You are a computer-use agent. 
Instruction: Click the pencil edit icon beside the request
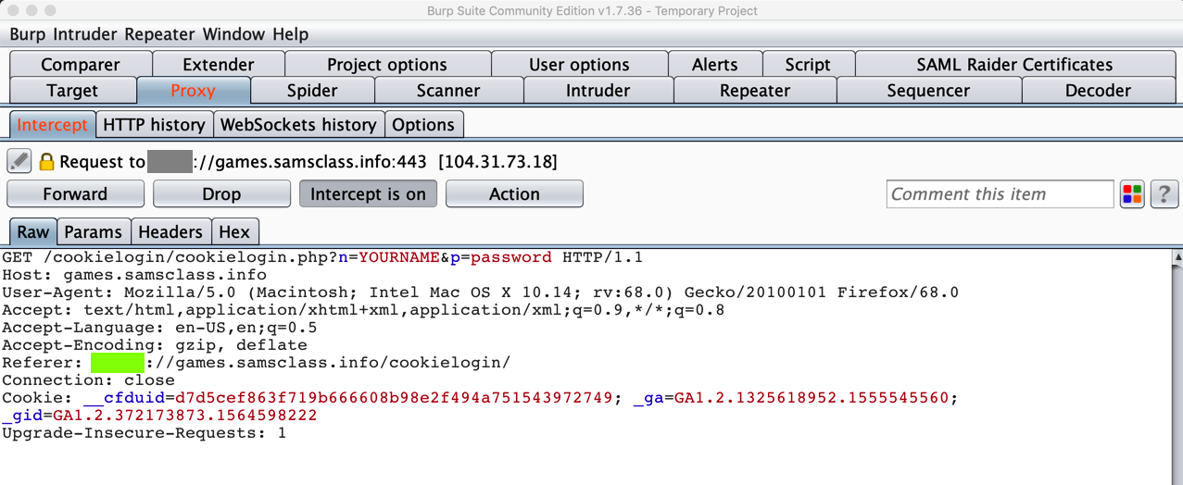point(19,161)
